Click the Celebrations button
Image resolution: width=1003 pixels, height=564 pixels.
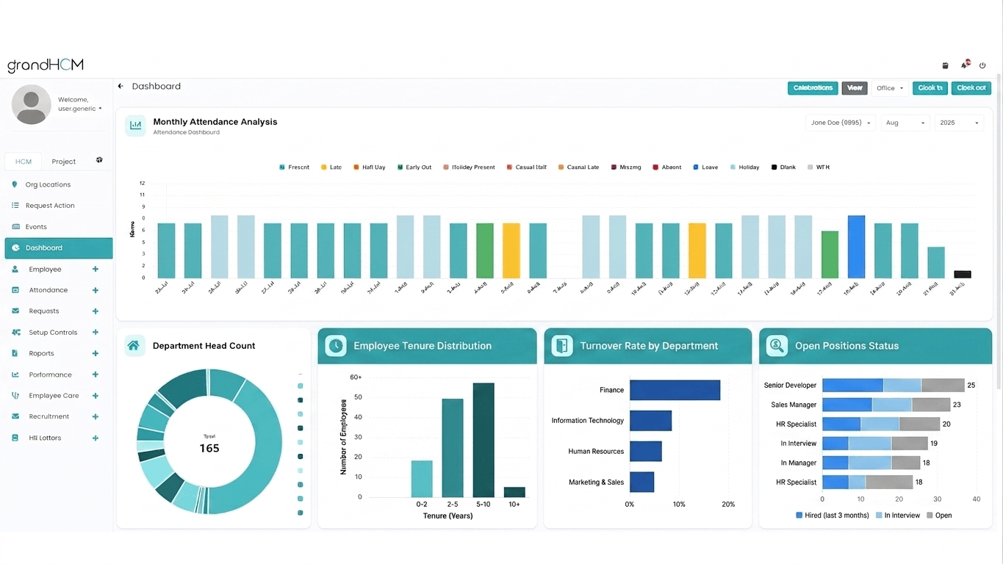[x=813, y=88]
